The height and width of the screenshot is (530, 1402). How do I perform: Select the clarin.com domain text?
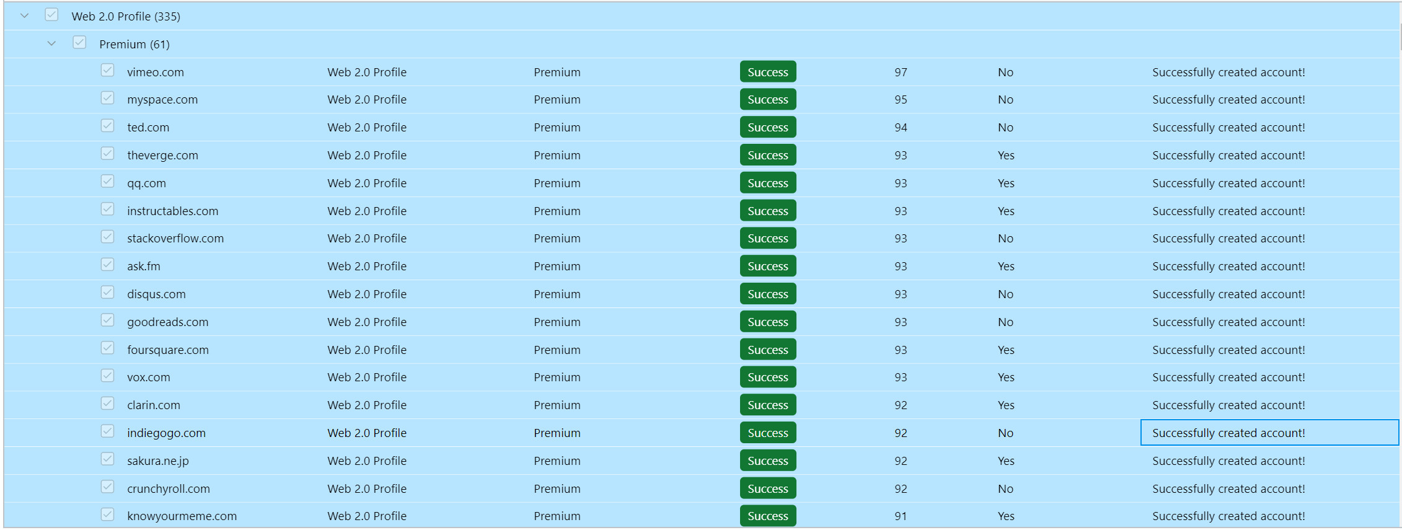[154, 405]
